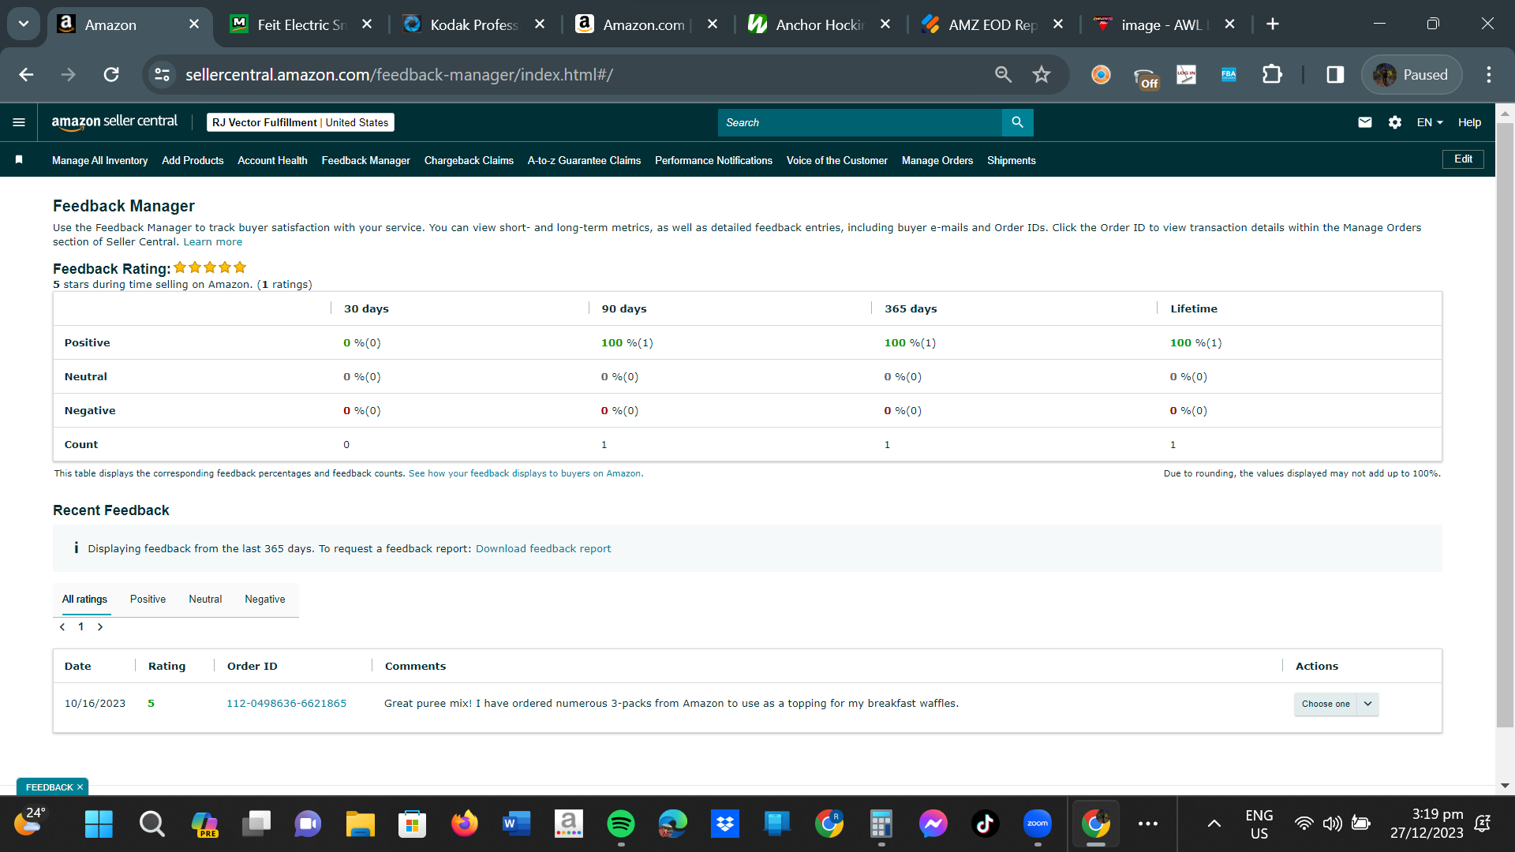Click Download feedback report link
Viewport: 1515px width, 852px height.
click(543, 549)
